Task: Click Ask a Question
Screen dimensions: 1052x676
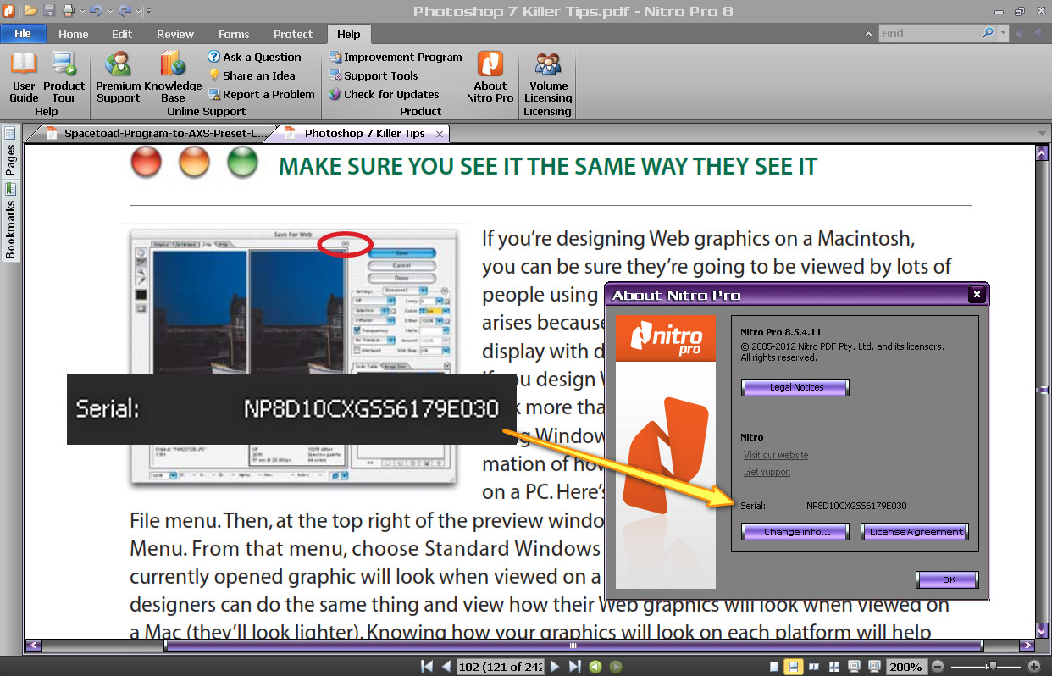Action: click(x=254, y=57)
